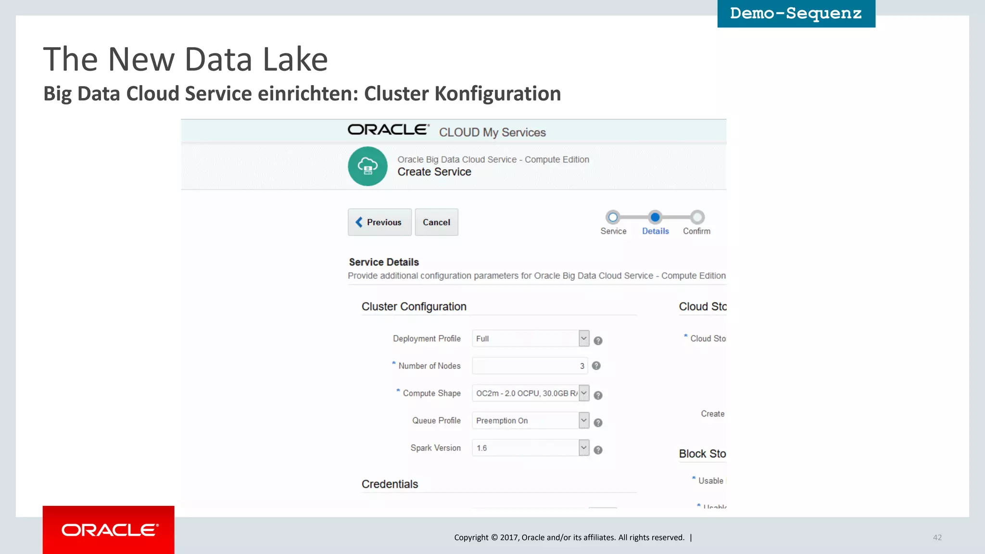This screenshot has width=985, height=554.
Task: Open the Spark Version dropdown showing 1.6
Action: pos(530,448)
